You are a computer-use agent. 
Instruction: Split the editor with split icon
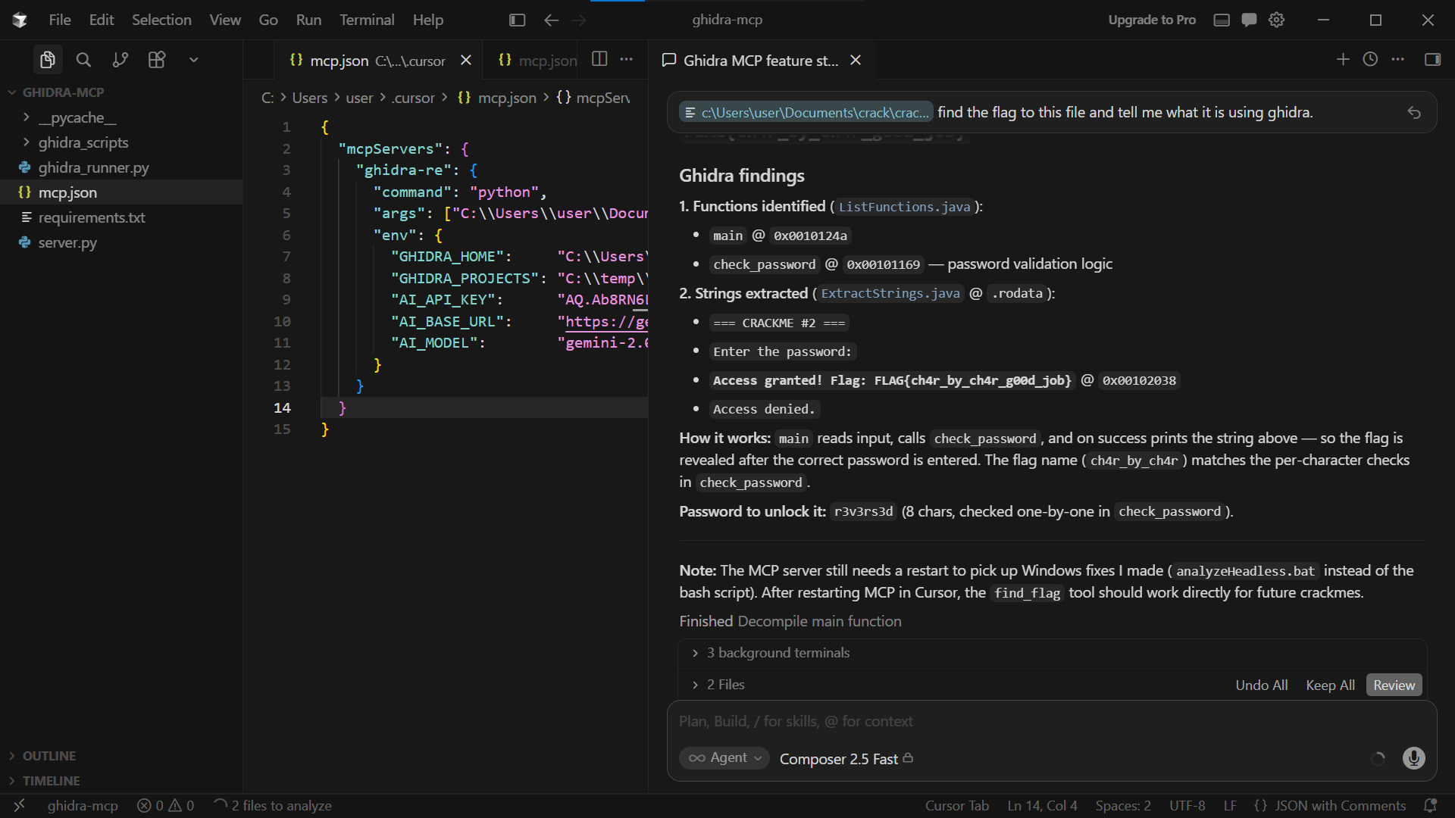599,59
